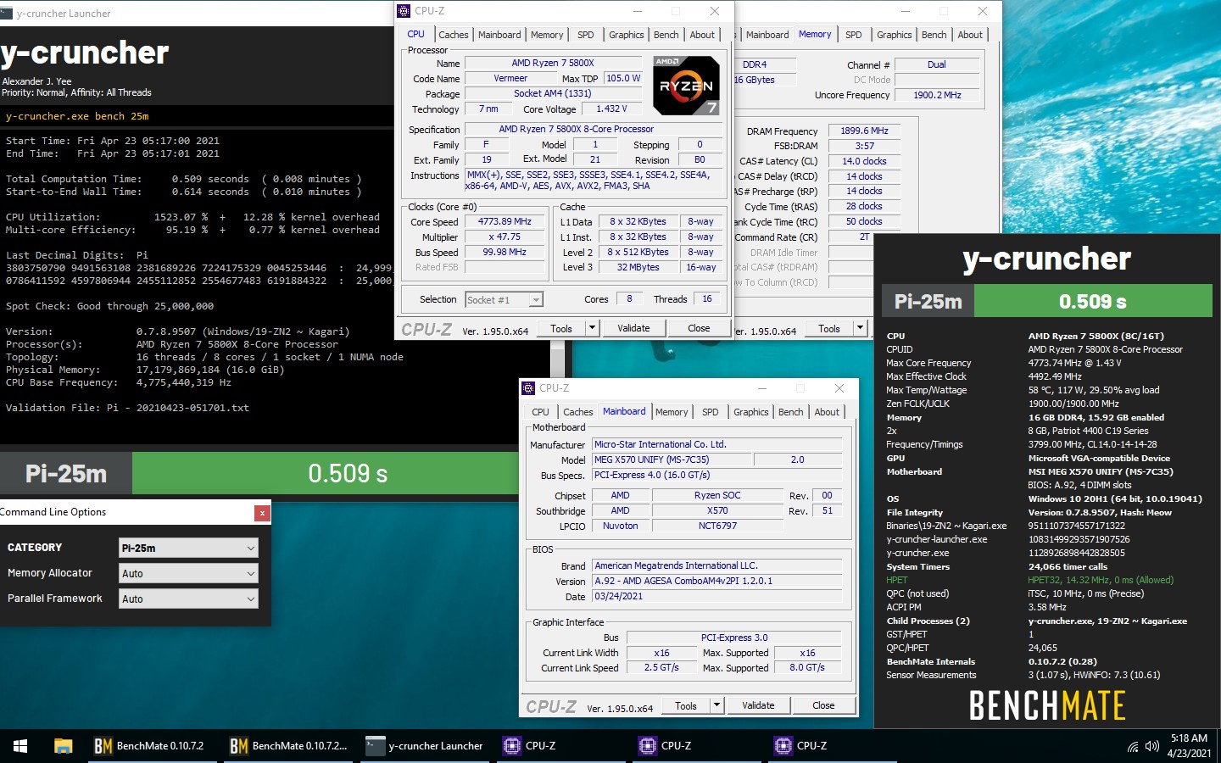Switch to second CPU-Z taskbar item
Image resolution: width=1221 pixels, height=763 pixels.
point(695,746)
